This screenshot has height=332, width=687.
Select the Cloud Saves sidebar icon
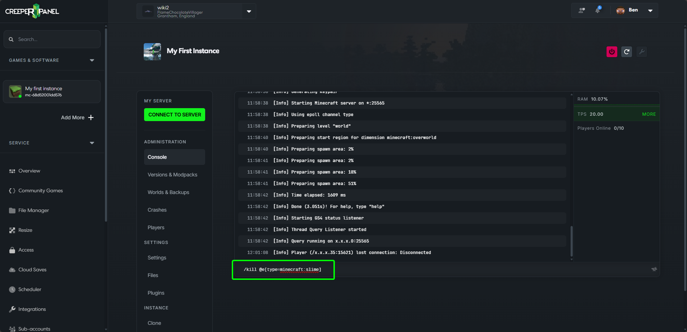(x=12, y=269)
